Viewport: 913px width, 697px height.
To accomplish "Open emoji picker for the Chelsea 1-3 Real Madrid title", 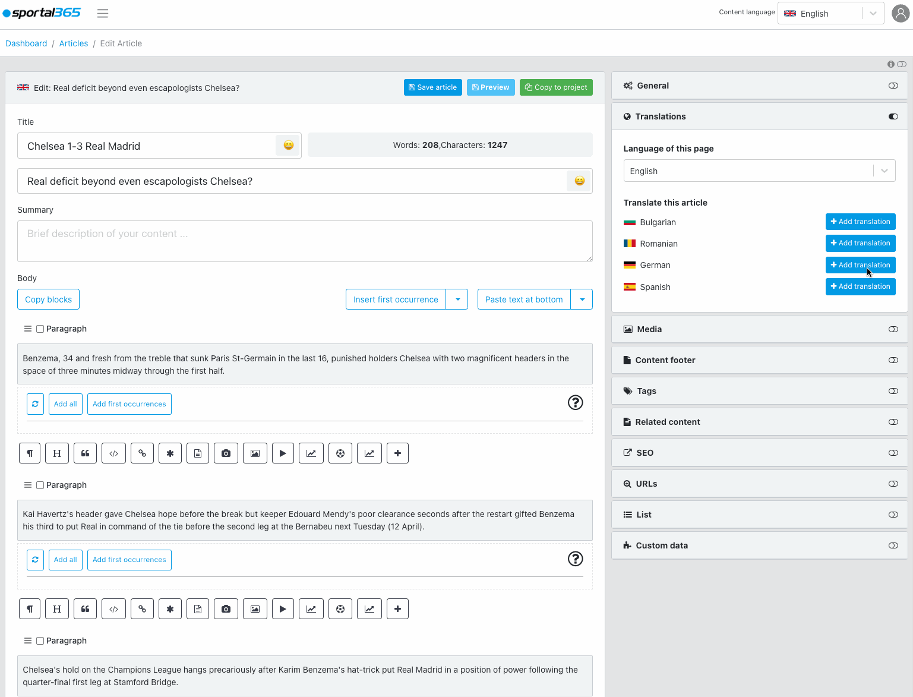I will pos(288,146).
